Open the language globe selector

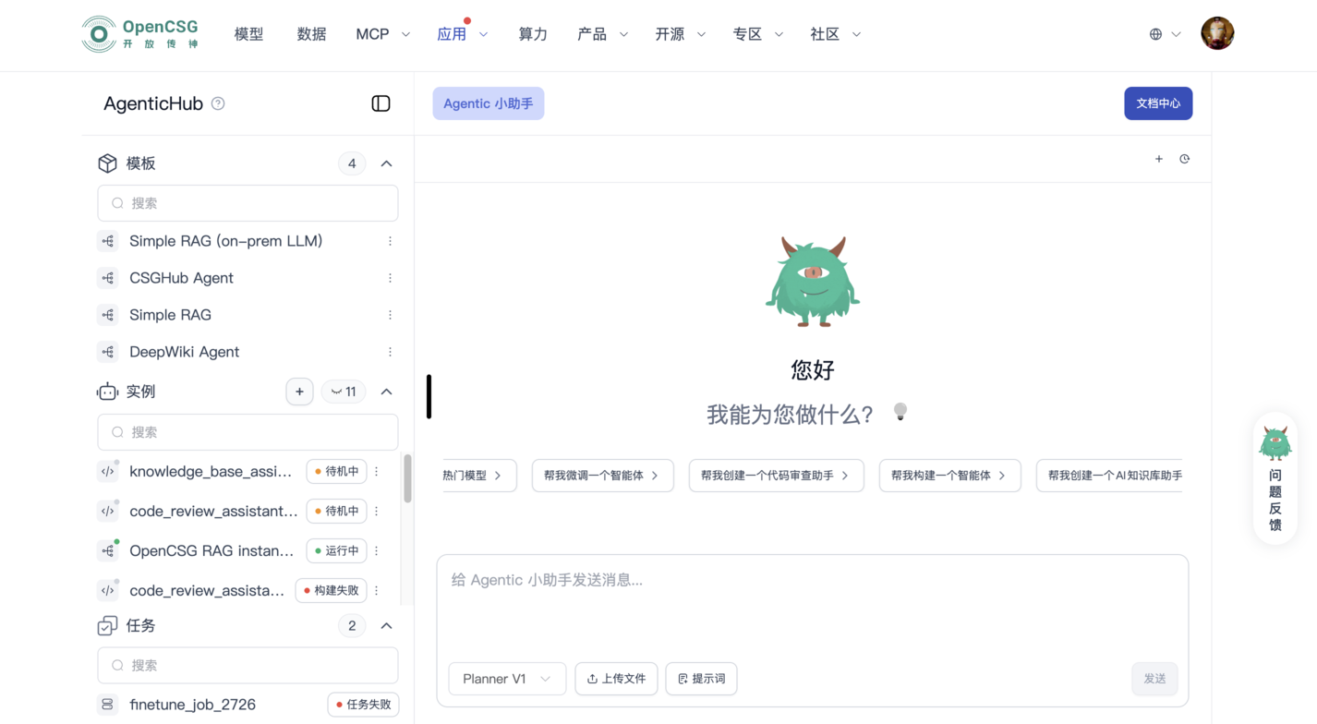(1164, 34)
